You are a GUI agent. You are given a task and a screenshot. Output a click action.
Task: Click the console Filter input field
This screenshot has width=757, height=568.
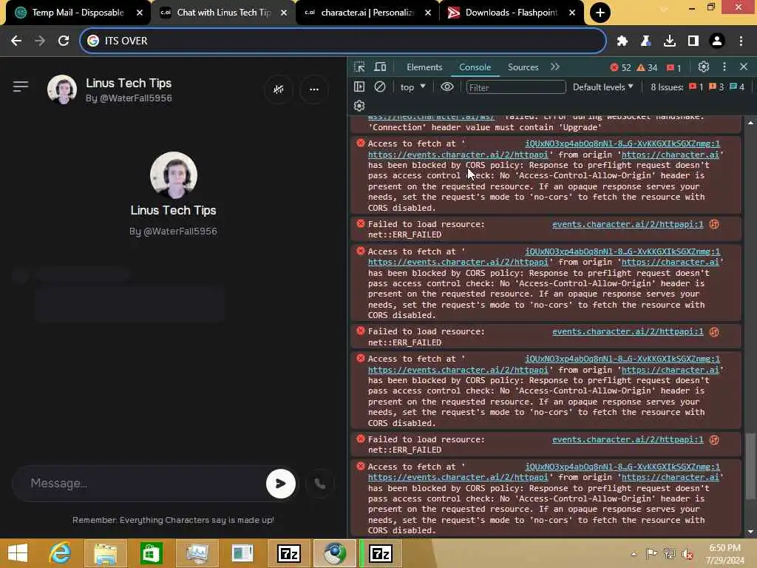click(x=515, y=87)
